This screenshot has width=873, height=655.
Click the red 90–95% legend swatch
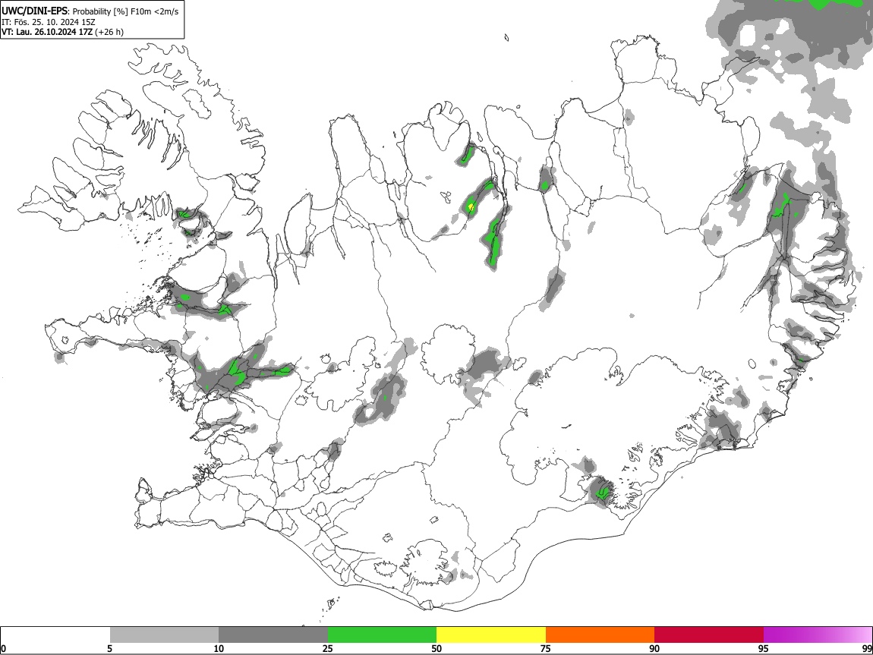[x=709, y=635]
